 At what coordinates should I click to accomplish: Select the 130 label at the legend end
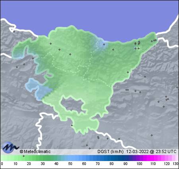[x=175, y=163]
